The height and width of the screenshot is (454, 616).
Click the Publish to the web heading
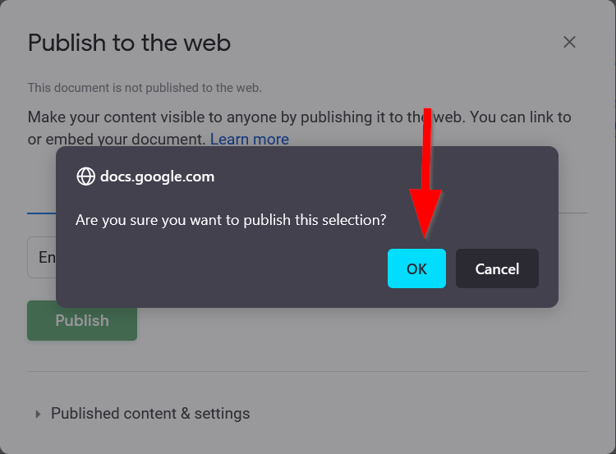tap(129, 43)
